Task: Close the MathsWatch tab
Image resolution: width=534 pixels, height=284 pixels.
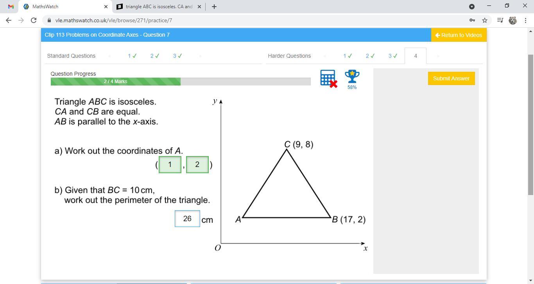Action: (106, 7)
